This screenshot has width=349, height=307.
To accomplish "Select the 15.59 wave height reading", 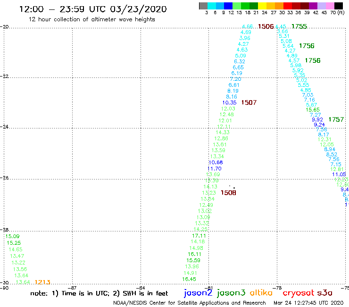I will (193, 260).
